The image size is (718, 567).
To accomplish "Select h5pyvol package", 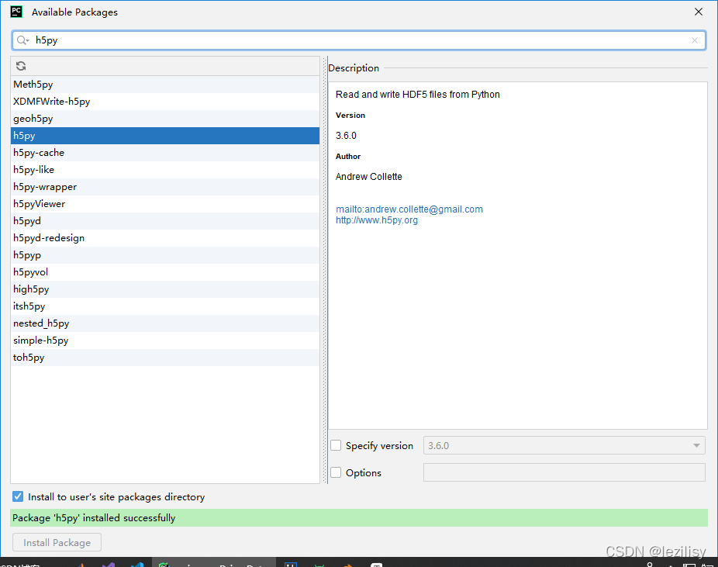I will pyautogui.click(x=165, y=272).
